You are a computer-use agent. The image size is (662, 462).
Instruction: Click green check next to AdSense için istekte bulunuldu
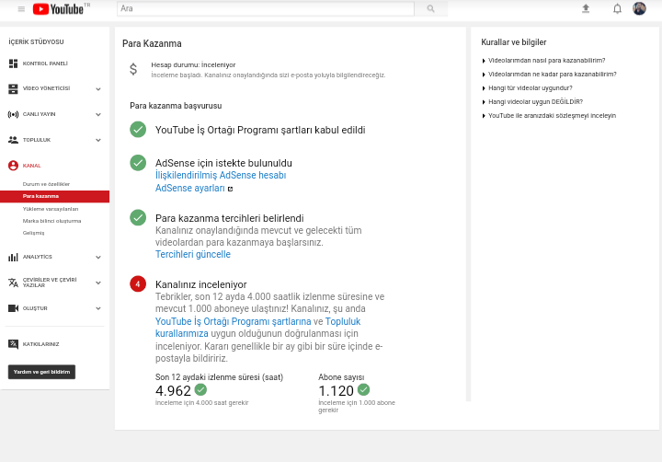point(138,163)
